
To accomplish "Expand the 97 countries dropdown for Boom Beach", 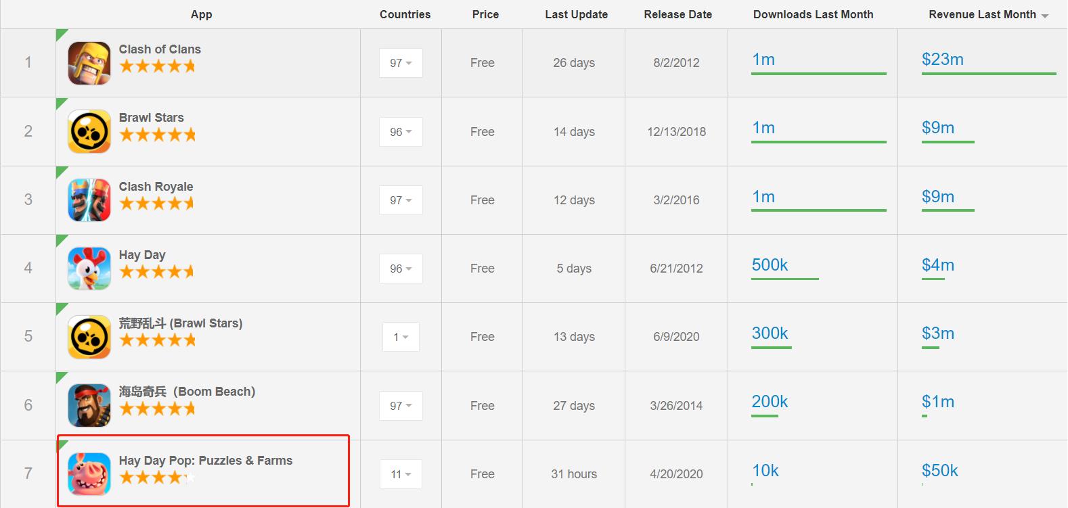I will point(401,406).
